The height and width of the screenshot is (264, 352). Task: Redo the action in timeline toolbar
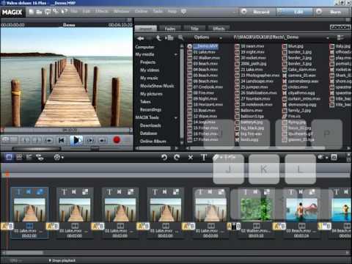click(x=177, y=157)
